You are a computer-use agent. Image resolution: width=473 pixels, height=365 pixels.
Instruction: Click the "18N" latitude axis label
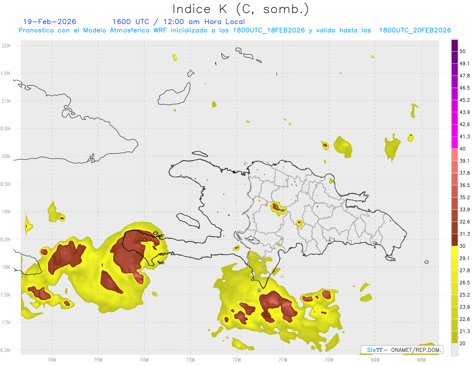click(7, 267)
